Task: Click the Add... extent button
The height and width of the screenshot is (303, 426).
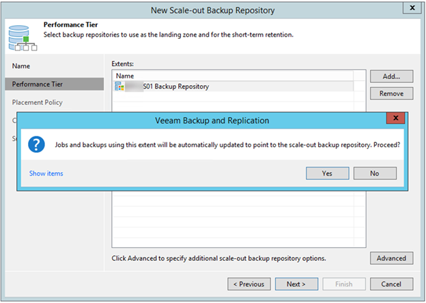Action: (391, 76)
